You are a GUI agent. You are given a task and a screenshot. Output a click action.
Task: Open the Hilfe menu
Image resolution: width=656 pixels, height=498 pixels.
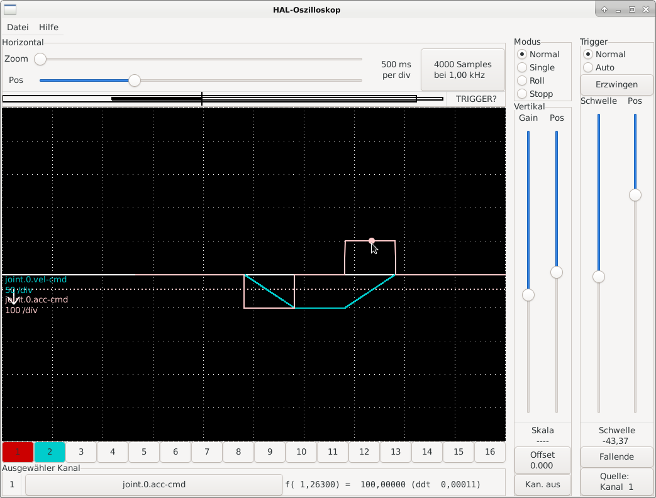(x=48, y=27)
